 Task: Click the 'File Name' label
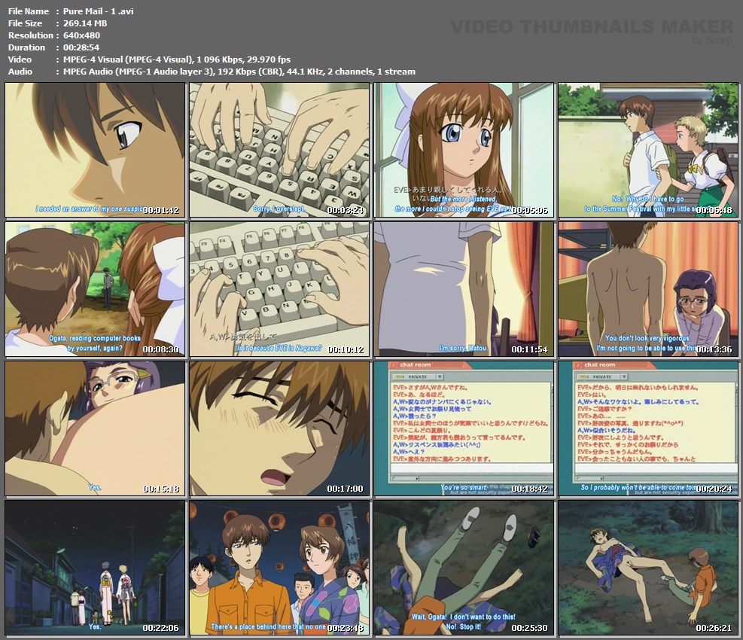29,11
